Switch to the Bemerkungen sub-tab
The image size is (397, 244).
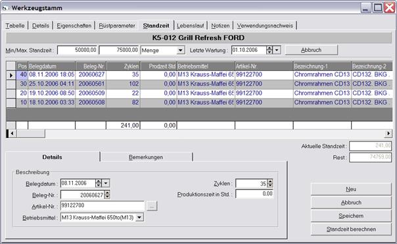coord(146,157)
